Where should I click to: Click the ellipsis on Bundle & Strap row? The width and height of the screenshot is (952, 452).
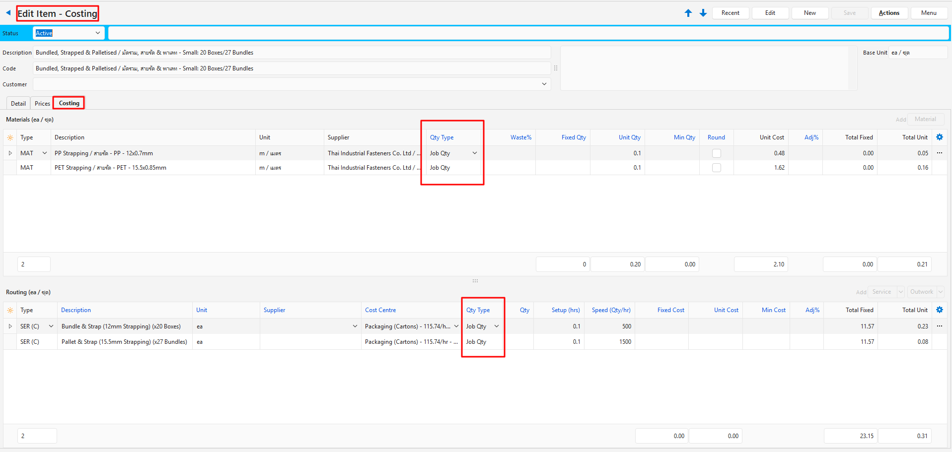939,326
